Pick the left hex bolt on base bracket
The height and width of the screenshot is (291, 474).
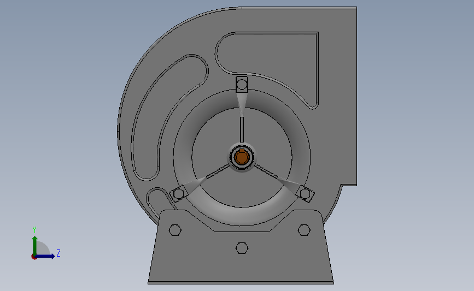pos(175,230)
